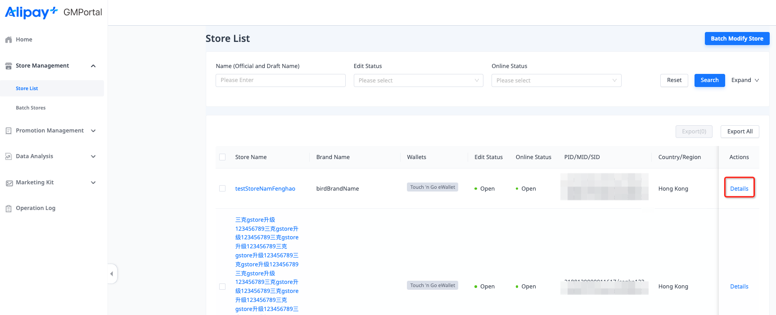776x315 pixels.
Task: Click the Store Management shop icon
Action: click(x=9, y=66)
